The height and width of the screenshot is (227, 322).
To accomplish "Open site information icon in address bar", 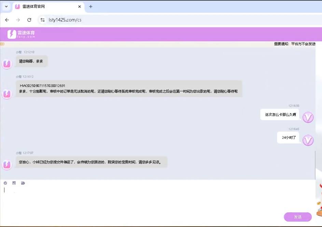I will click(x=42, y=20).
